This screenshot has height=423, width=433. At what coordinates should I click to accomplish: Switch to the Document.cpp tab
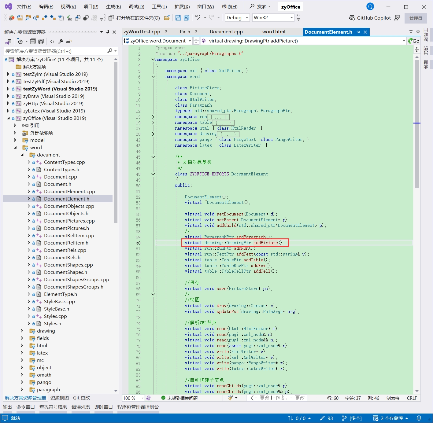226,32
